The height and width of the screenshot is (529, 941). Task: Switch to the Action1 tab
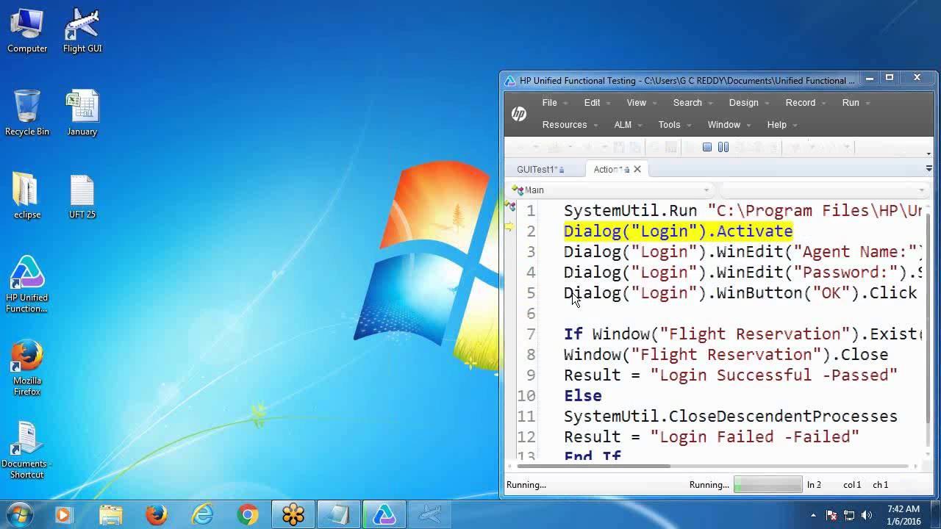pos(612,170)
